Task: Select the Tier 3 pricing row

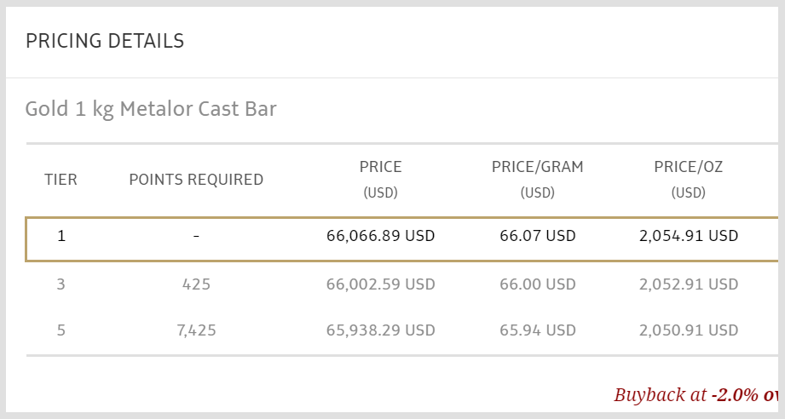Action: [x=402, y=284]
